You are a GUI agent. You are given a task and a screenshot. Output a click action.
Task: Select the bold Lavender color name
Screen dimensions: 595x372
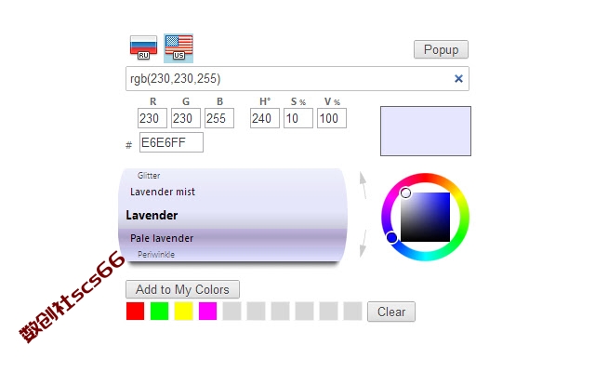click(x=152, y=215)
